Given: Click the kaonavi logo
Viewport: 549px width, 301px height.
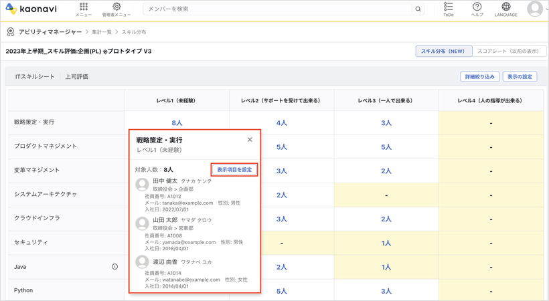Looking at the screenshot, I should coord(31,9).
